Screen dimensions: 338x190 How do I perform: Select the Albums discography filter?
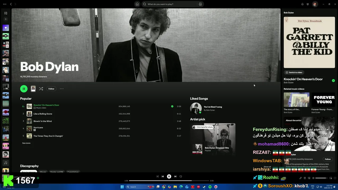43,172
